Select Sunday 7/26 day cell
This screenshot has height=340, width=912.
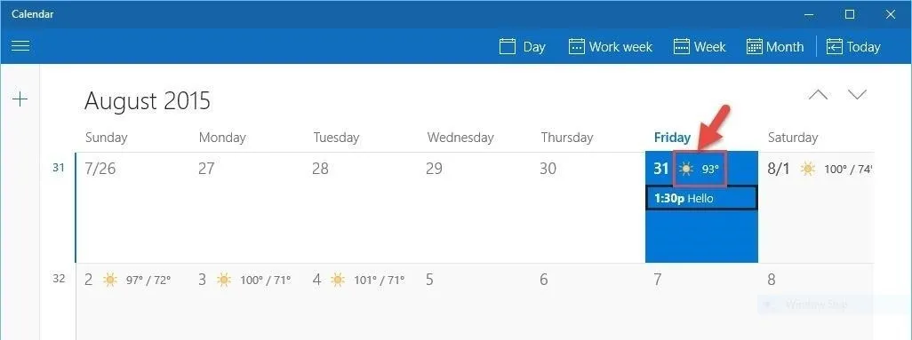(132, 208)
